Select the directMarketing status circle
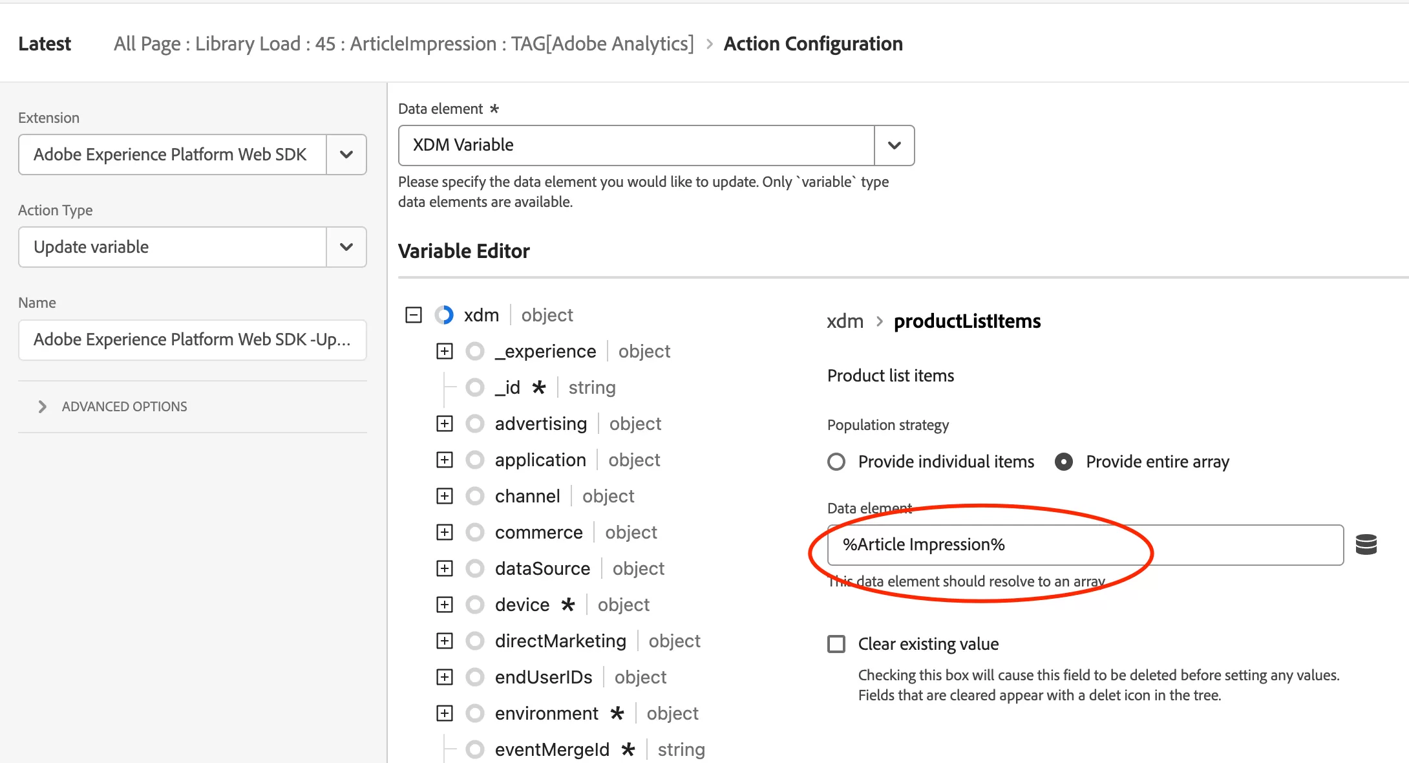This screenshot has width=1409, height=763. tap(475, 641)
